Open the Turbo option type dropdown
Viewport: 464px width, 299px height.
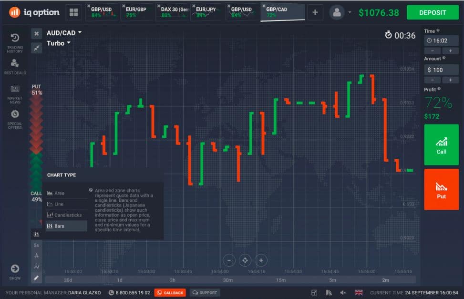click(x=59, y=43)
